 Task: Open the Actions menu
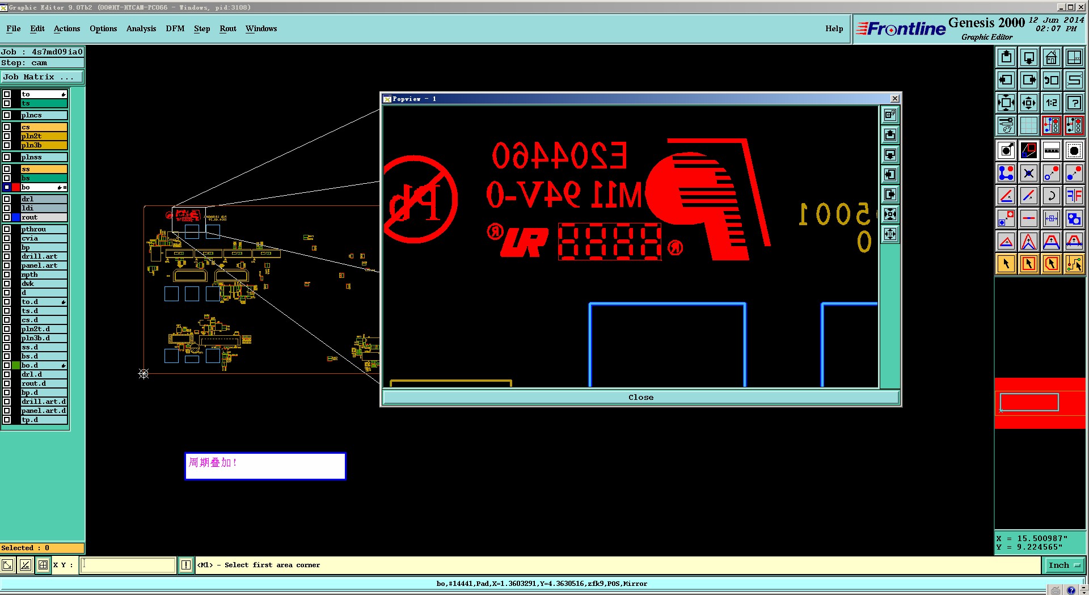pos(67,28)
